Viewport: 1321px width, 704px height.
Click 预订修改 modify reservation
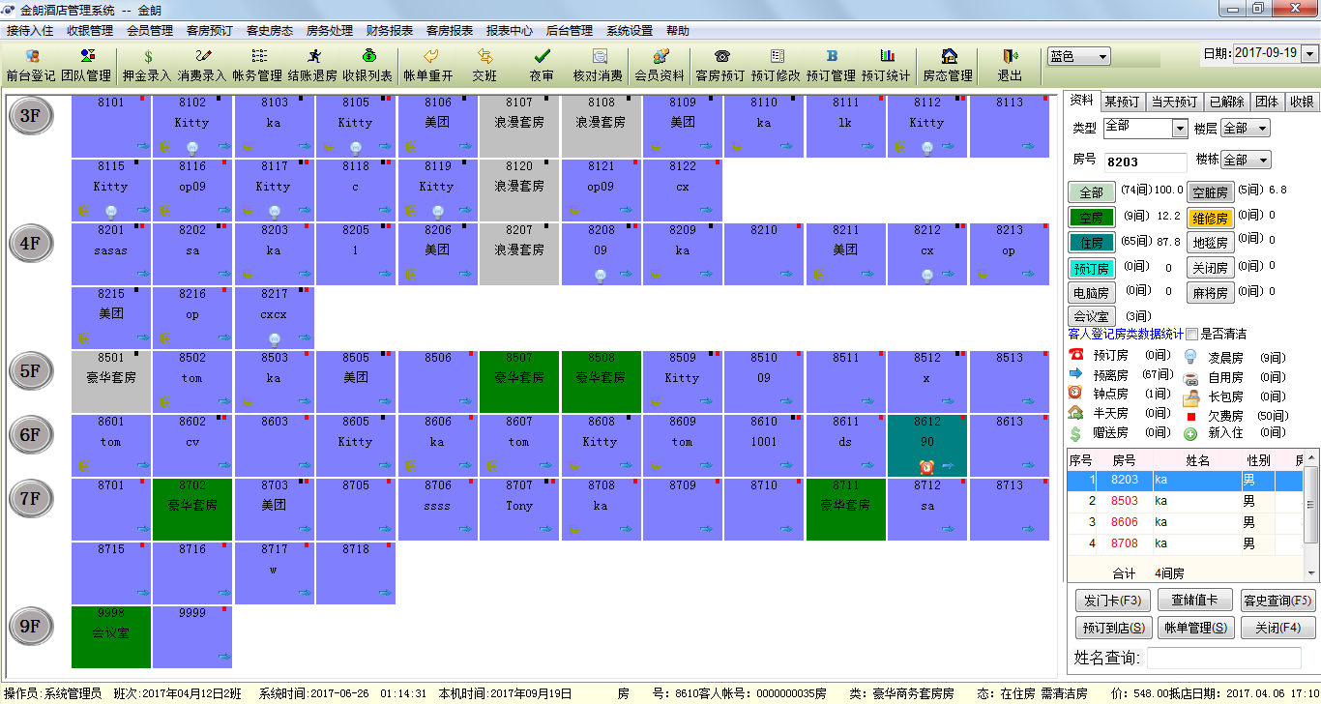click(776, 66)
